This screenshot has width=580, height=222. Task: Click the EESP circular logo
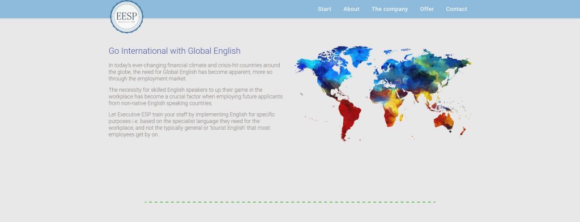126,16
